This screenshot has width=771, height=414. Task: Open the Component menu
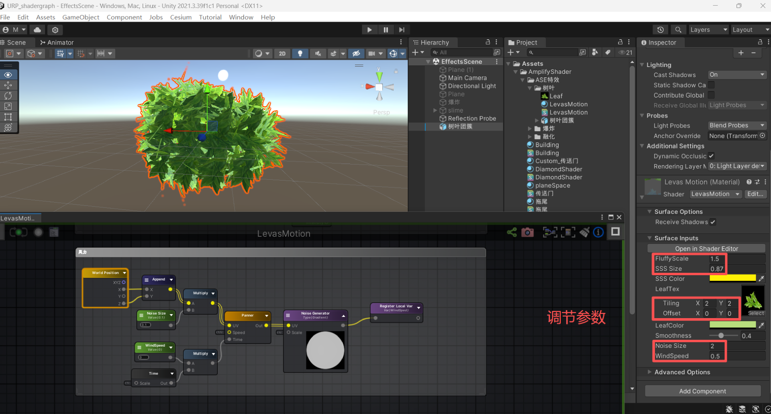124,17
